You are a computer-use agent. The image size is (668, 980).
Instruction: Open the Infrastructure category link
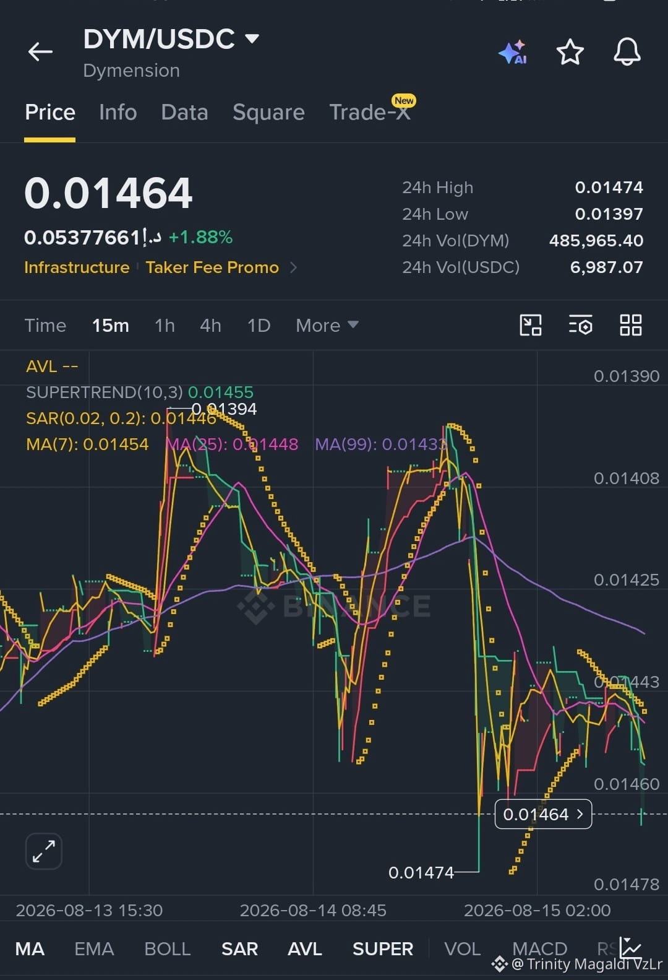77,267
